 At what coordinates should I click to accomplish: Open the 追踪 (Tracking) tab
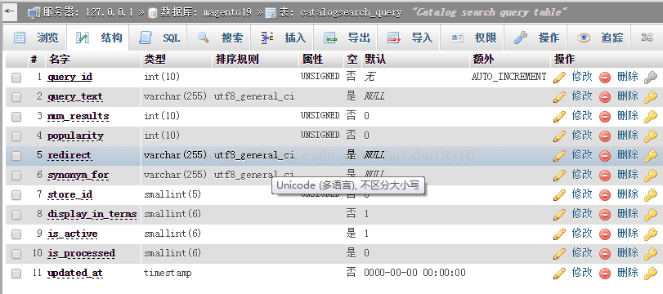599,38
